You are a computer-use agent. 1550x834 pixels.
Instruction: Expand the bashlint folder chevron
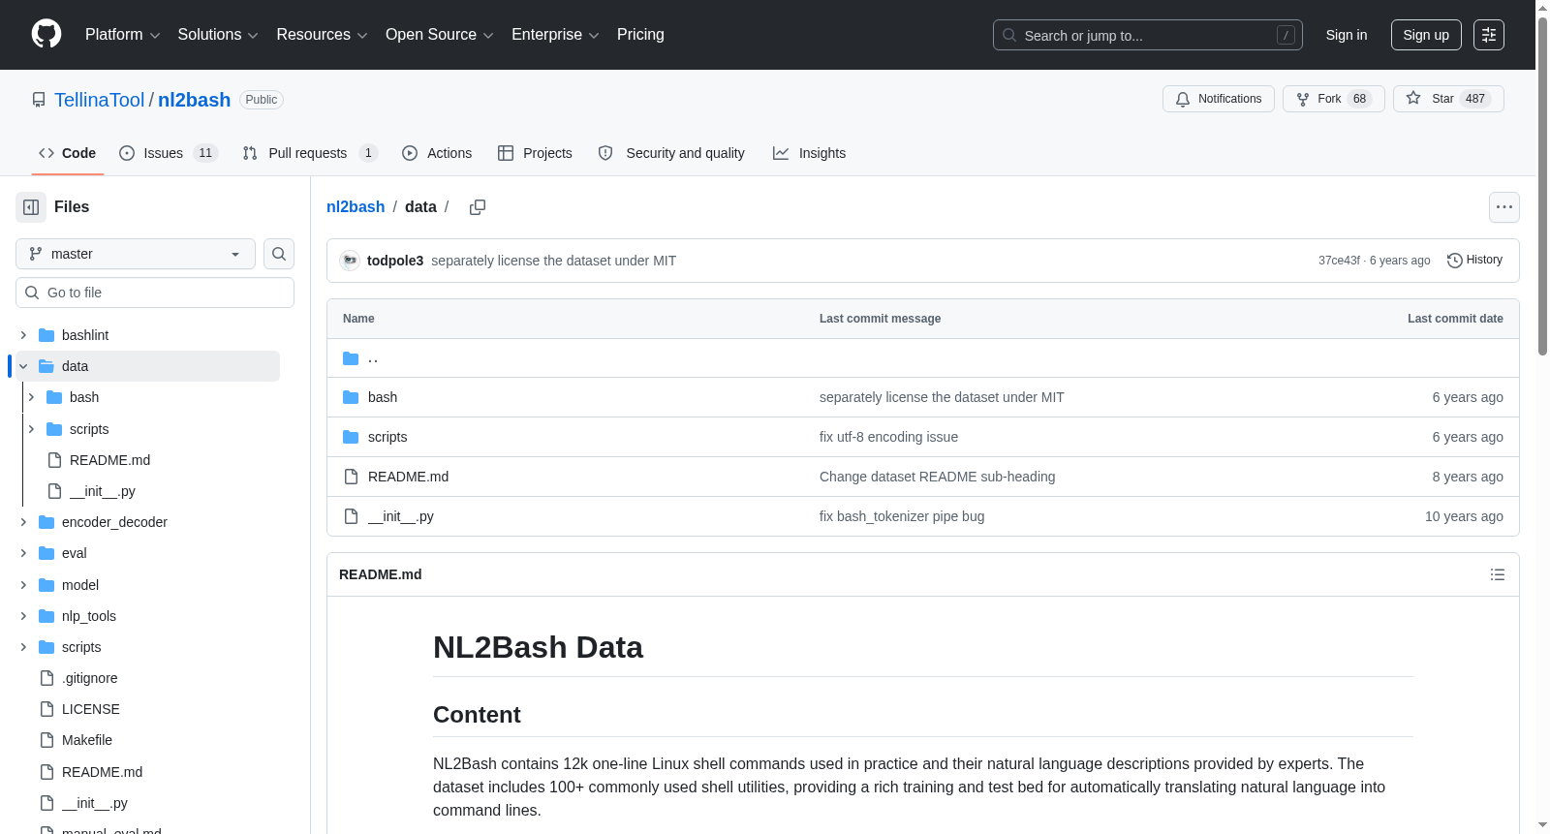23,335
